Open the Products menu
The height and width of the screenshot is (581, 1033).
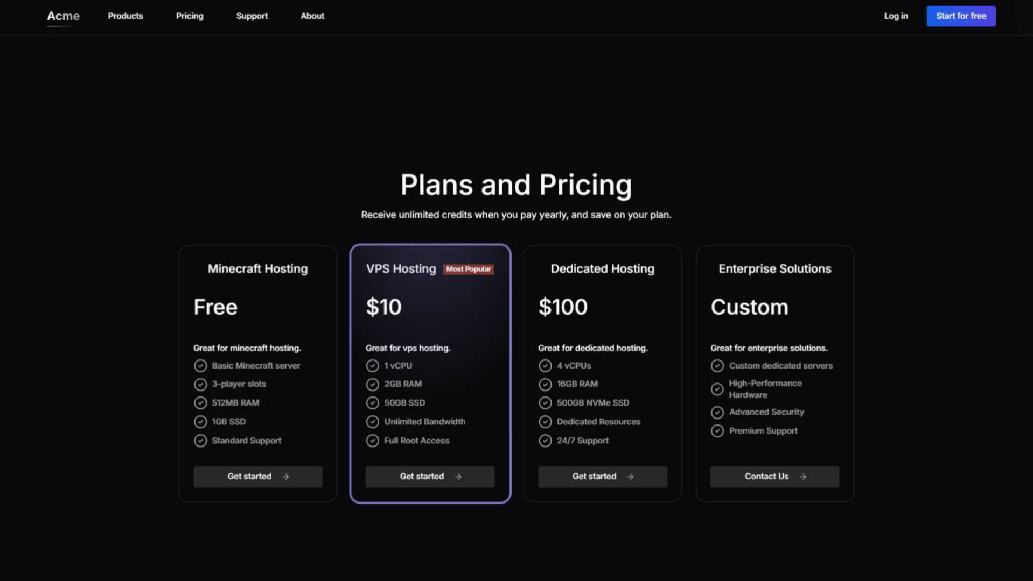coord(125,16)
